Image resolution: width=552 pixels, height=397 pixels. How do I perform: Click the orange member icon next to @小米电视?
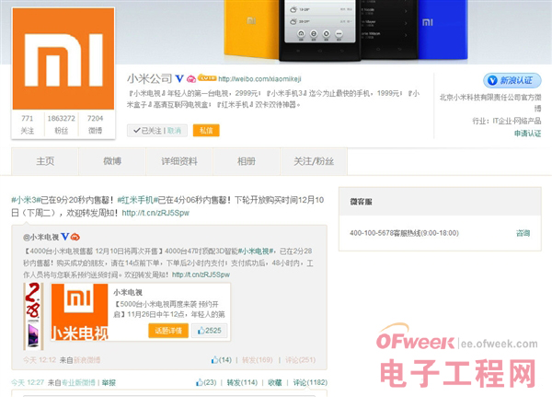[x=75, y=237]
